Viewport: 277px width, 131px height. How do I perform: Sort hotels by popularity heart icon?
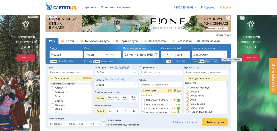click(x=174, y=91)
